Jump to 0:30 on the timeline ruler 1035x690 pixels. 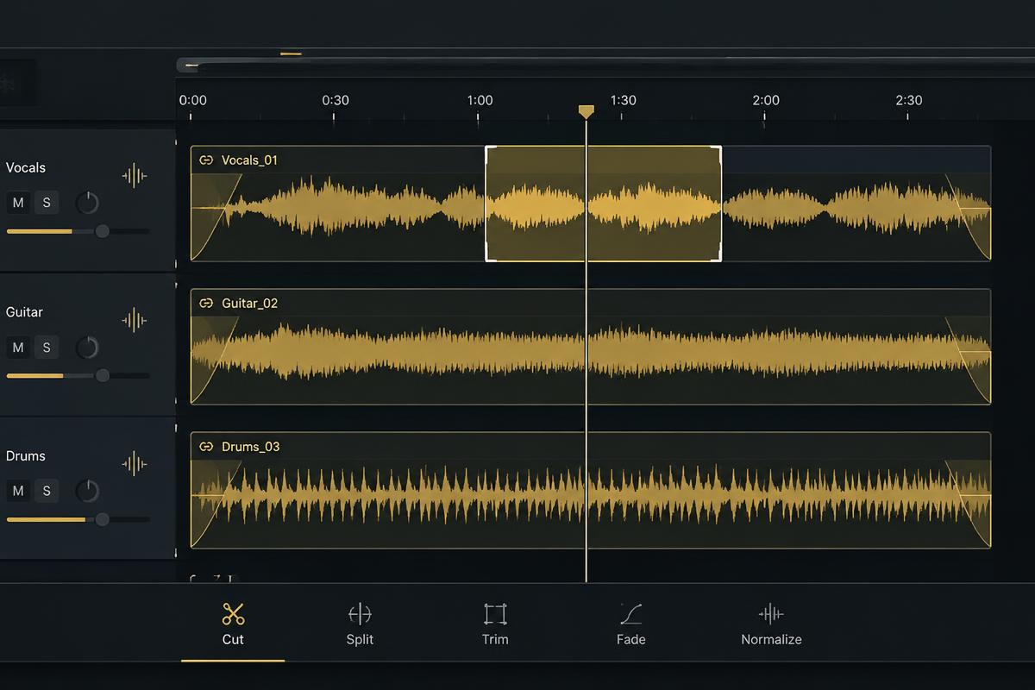336,100
